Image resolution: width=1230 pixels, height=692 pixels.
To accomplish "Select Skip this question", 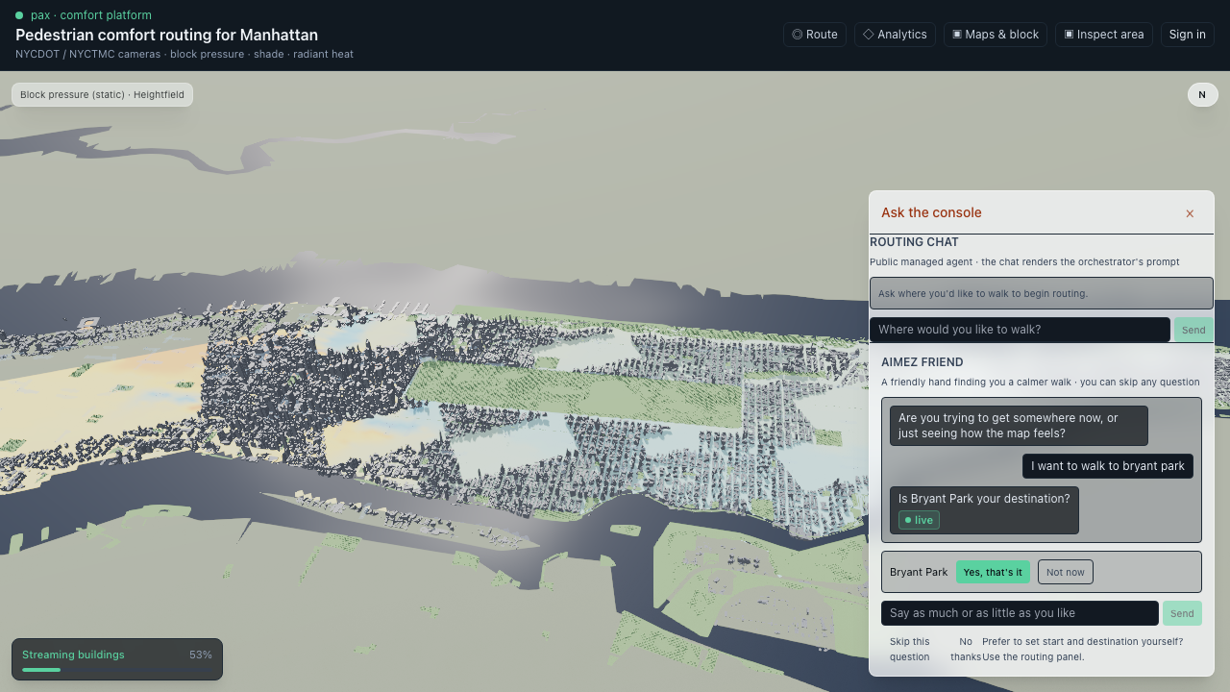I will [x=910, y=649].
